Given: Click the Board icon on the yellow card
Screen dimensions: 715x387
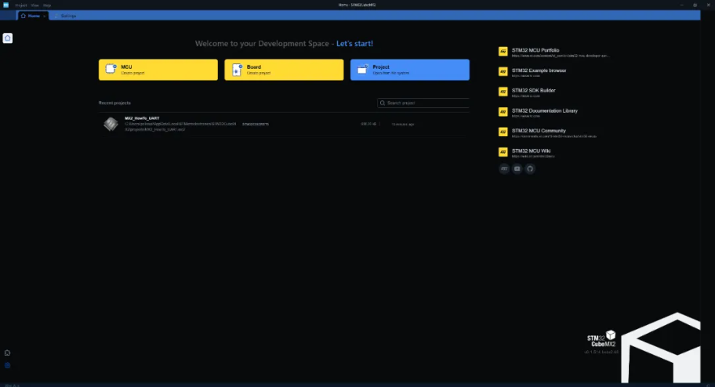Looking at the screenshot, I should pyautogui.click(x=237, y=69).
